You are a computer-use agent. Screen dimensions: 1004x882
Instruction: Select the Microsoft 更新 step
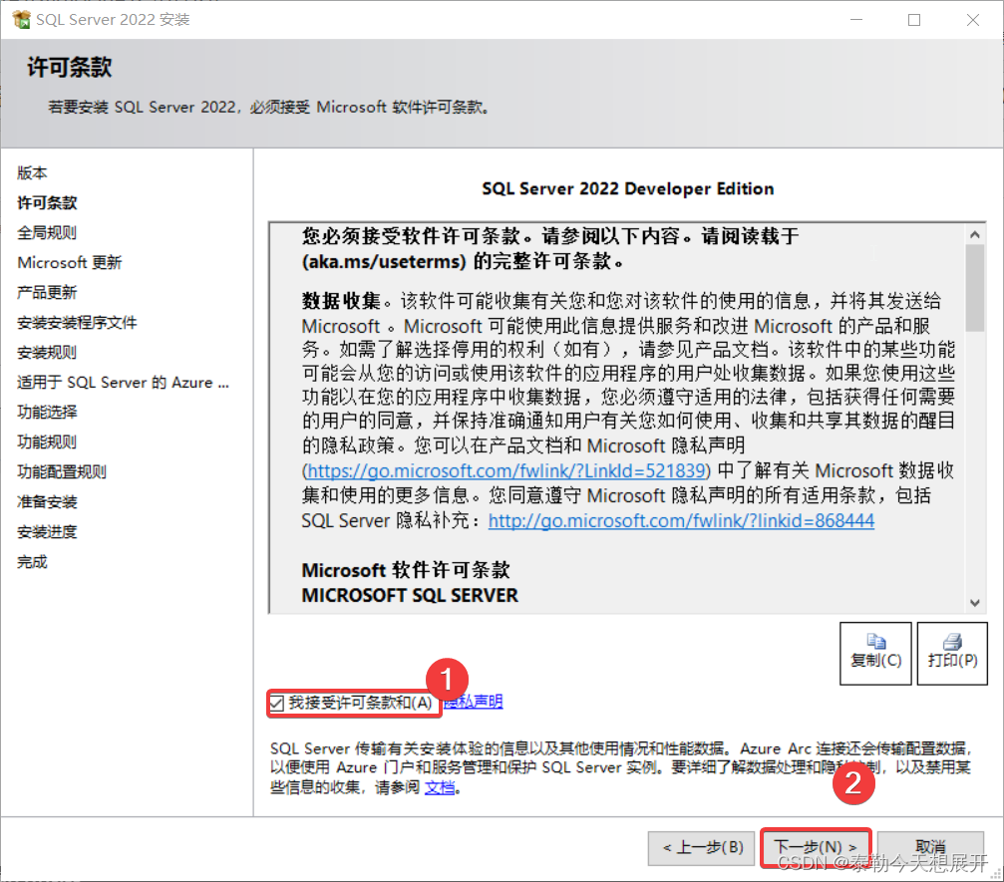[x=69, y=262]
